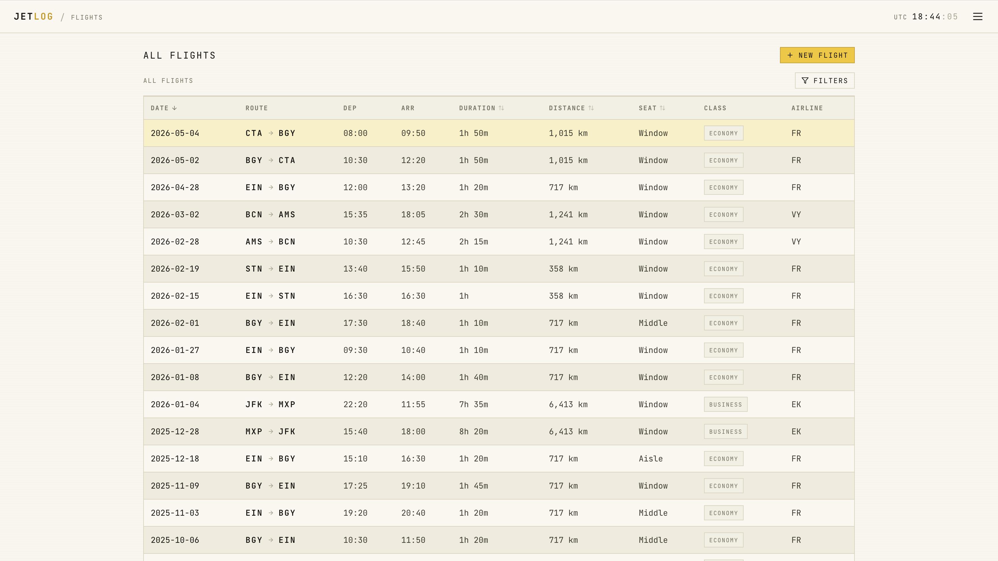Click Aisle seat on 2025-12-18 row
This screenshot has width=998, height=561.
[651, 458]
